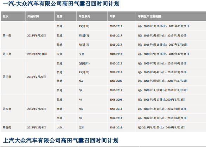This screenshot has height=147, width=206.
Task: Click the model year 2005-2008
Action: tap(116, 81)
